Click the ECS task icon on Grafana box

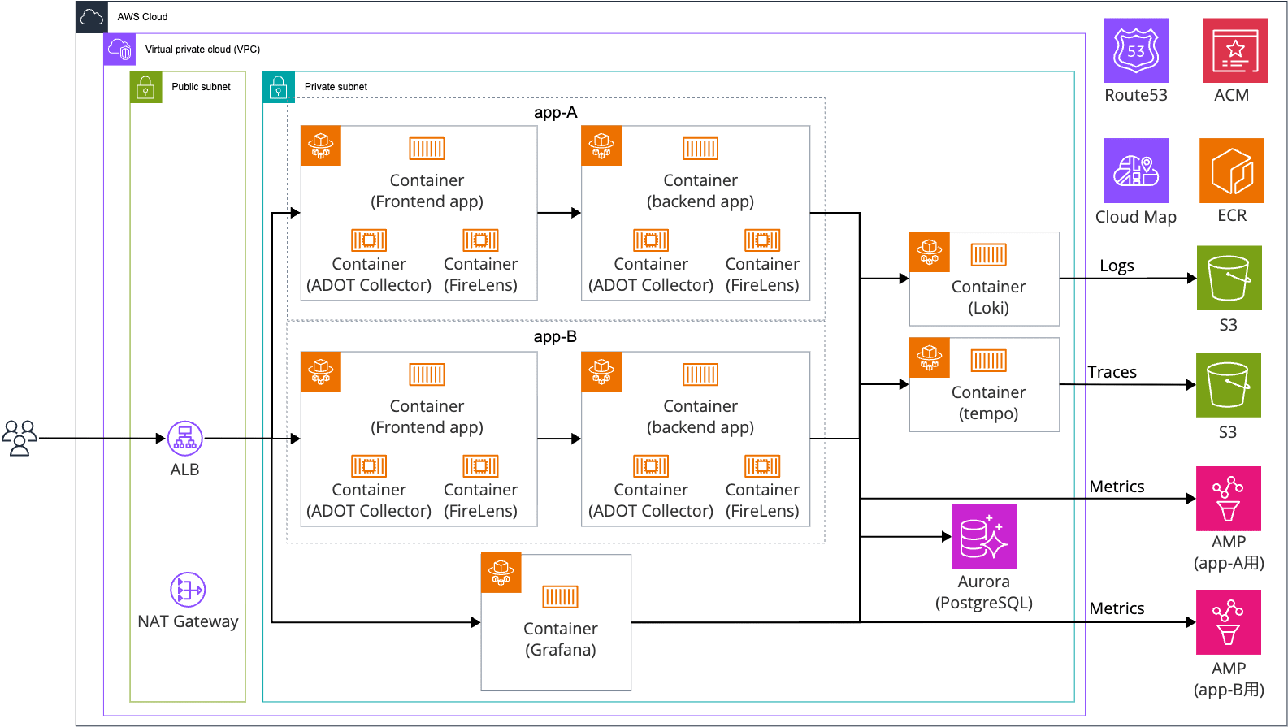coord(501,573)
